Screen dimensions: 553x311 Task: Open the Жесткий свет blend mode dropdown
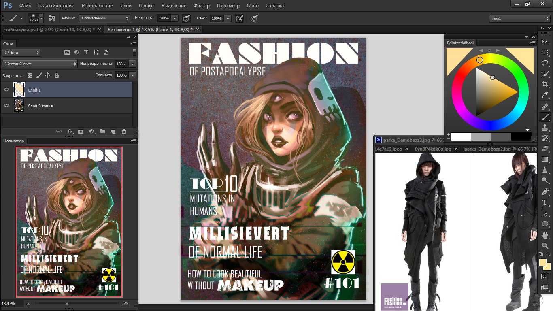(40, 64)
